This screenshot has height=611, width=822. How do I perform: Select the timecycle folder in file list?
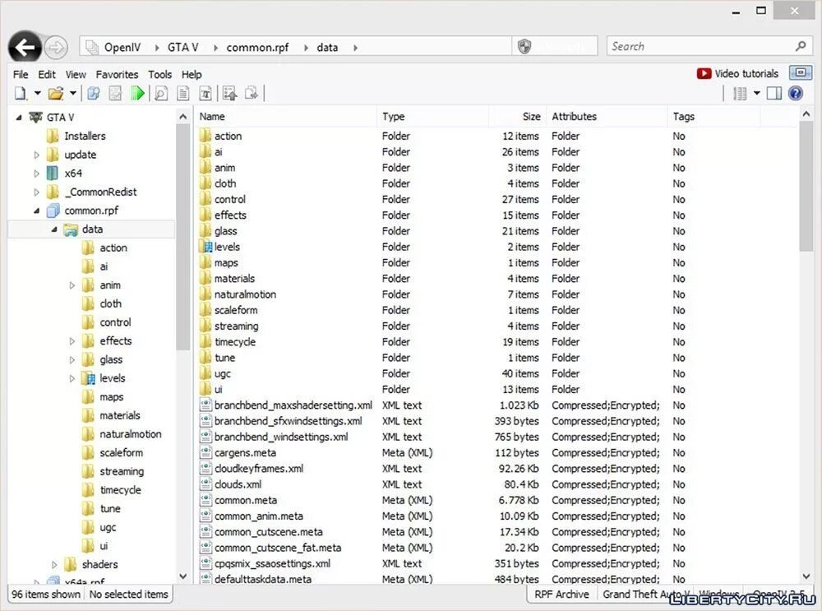(x=235, y=342)
